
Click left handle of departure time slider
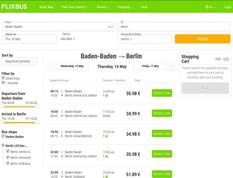[2, 107]
